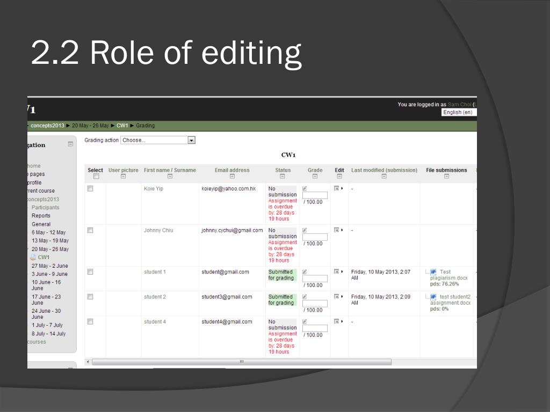Screen dimensions: 550x412
Task: Select 8 July - 14 July in navigation
Action: tap(48, 334)
